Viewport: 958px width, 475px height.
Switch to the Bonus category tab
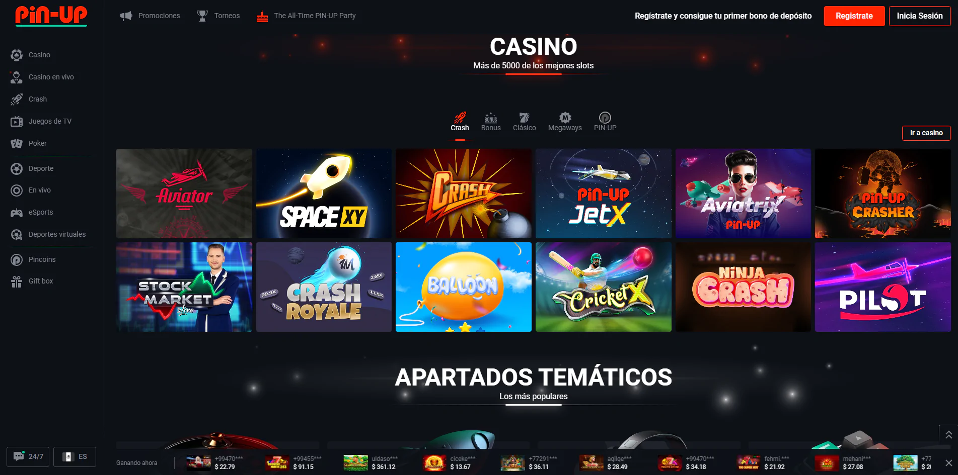click(491, 122)
